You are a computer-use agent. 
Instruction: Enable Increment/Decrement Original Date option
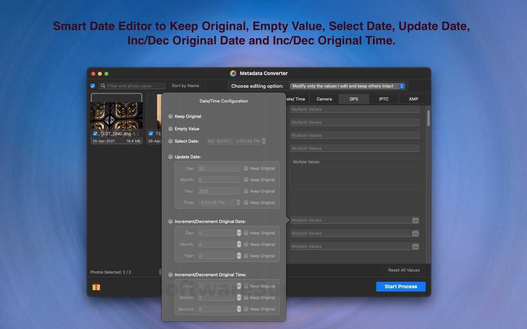pyautogui.click(x=170, y=222)
